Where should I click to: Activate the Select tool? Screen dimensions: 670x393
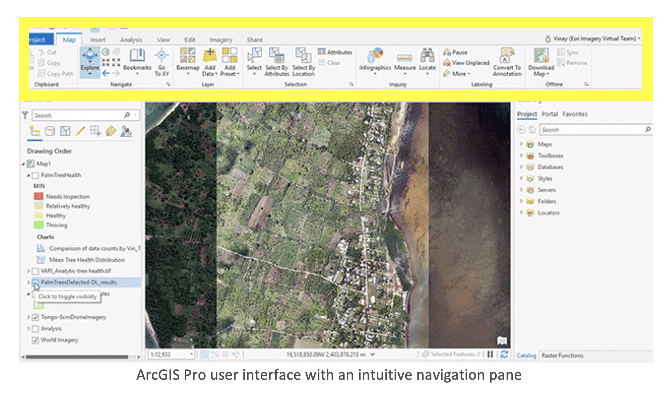coord(254,62)
